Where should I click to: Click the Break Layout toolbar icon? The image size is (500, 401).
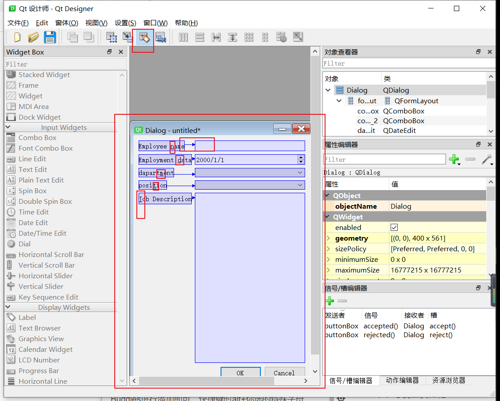point(281,37)
